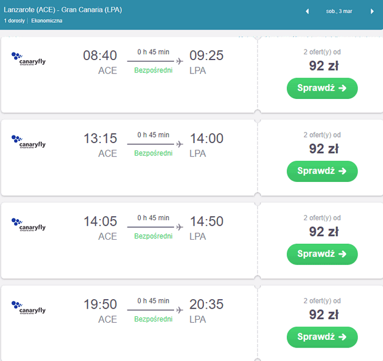This screenshot has height=361, width=383.
Task: Select the 13:15 departure time
Action: [x=100, y=138]
